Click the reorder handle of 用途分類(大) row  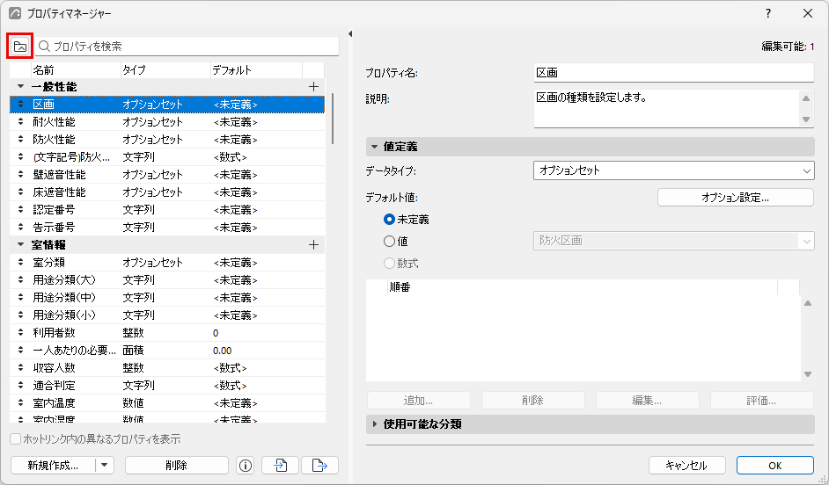click(x=20, y=279)
